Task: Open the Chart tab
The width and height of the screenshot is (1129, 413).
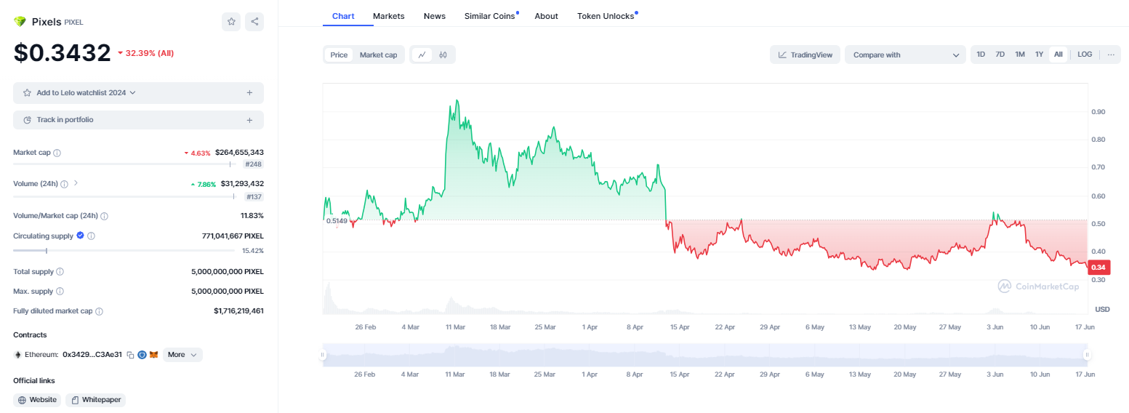Action: point(343,16)
